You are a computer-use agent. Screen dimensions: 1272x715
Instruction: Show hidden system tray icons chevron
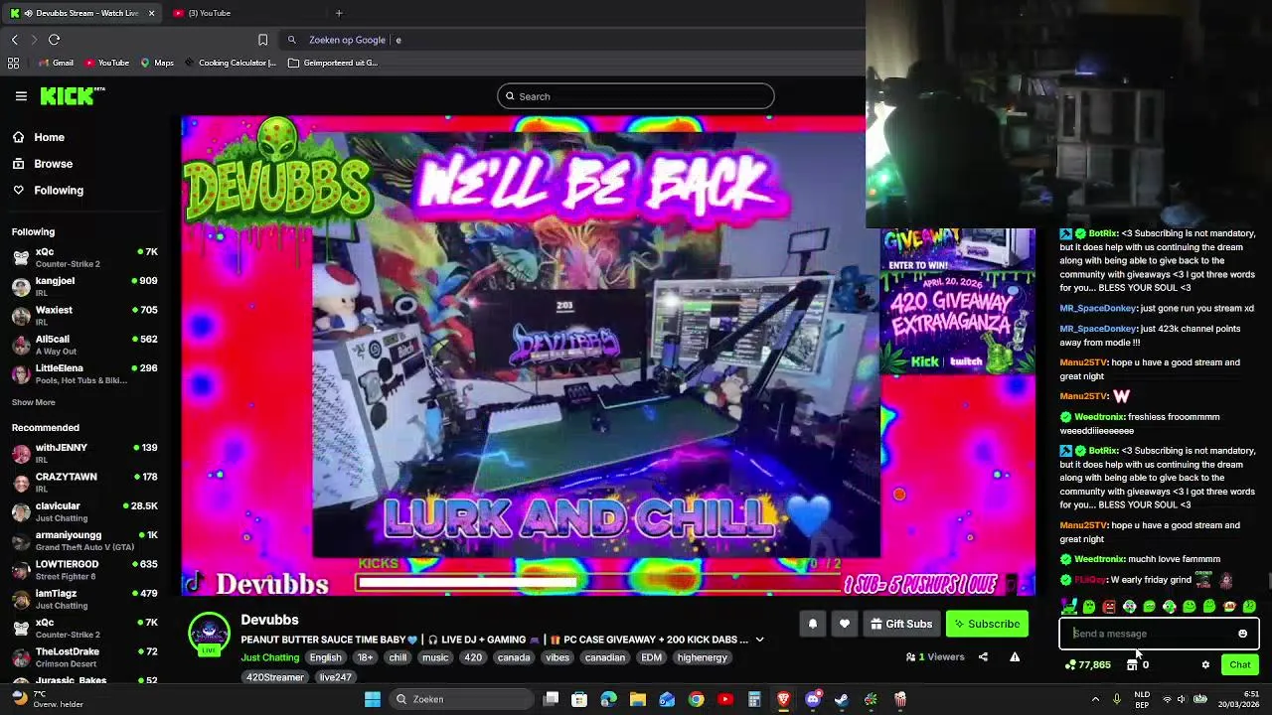pyautogui.click(x=1098, y=699)
